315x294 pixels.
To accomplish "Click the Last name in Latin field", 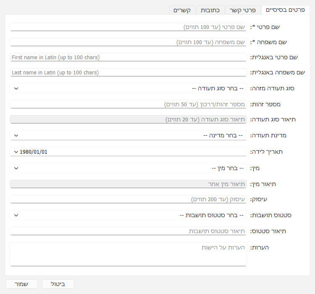I will (128, 72).
